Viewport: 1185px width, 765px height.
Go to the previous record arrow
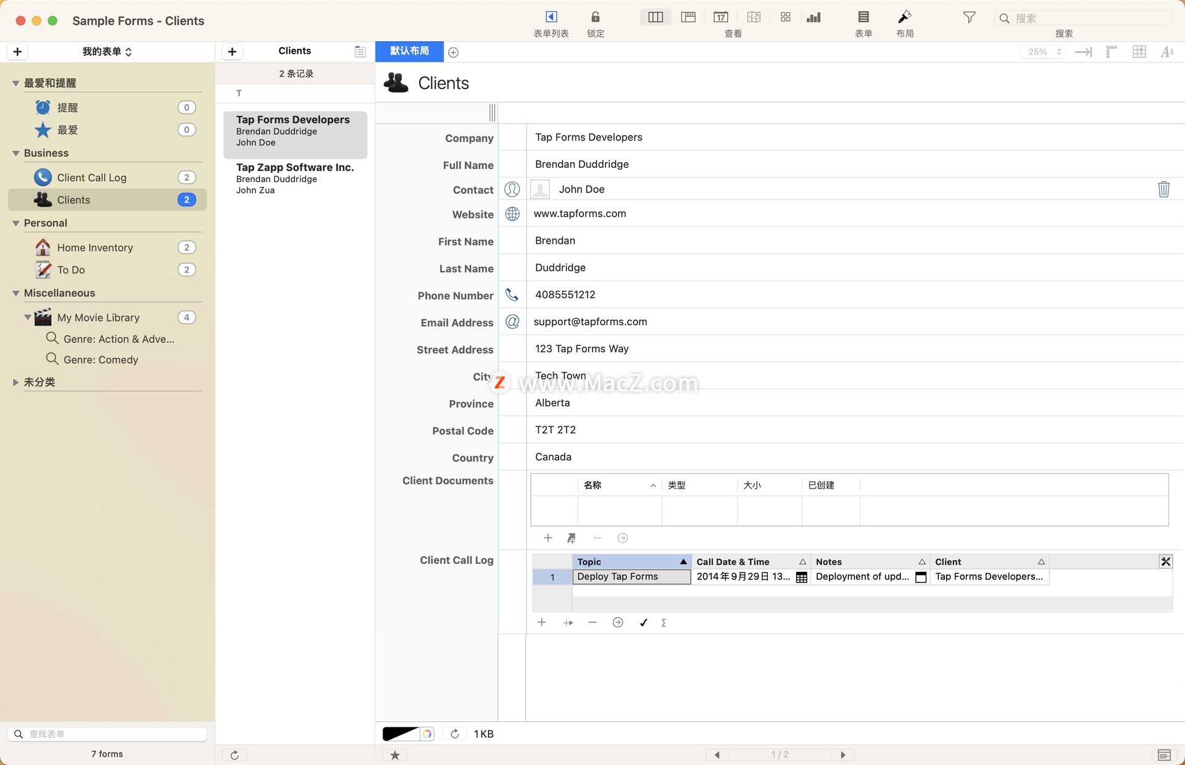[x=717, y=755]
